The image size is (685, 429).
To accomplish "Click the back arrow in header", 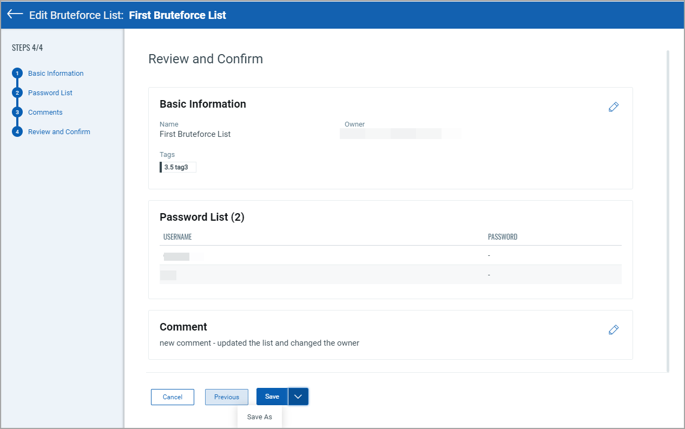I will coord(15,15).
